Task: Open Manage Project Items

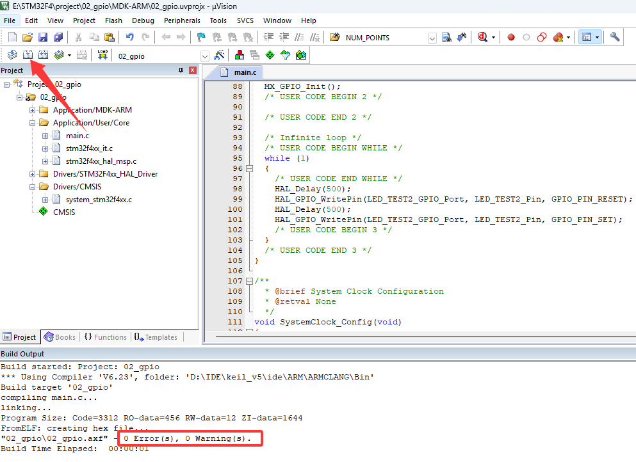Action: click(x=240, y=55)
